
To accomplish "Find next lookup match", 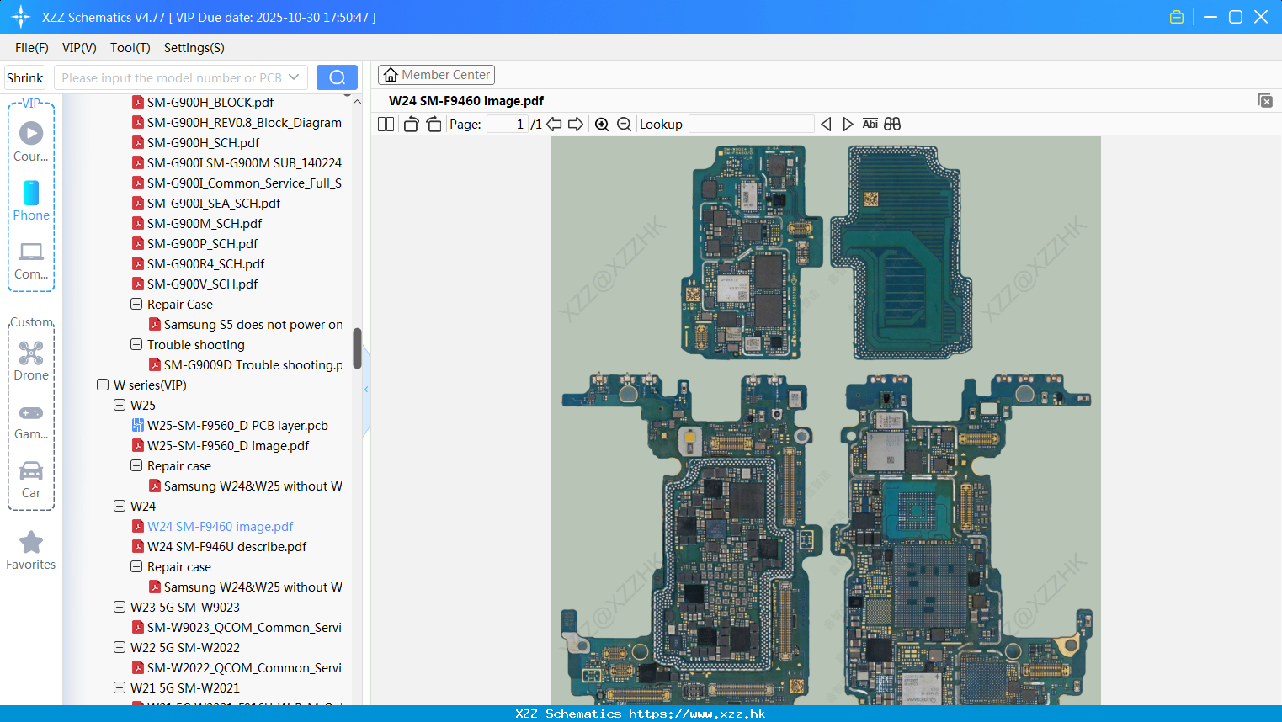I will 848,124.
